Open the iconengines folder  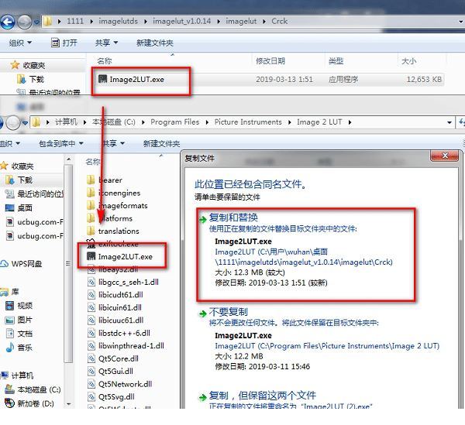(x=114, y=193)
